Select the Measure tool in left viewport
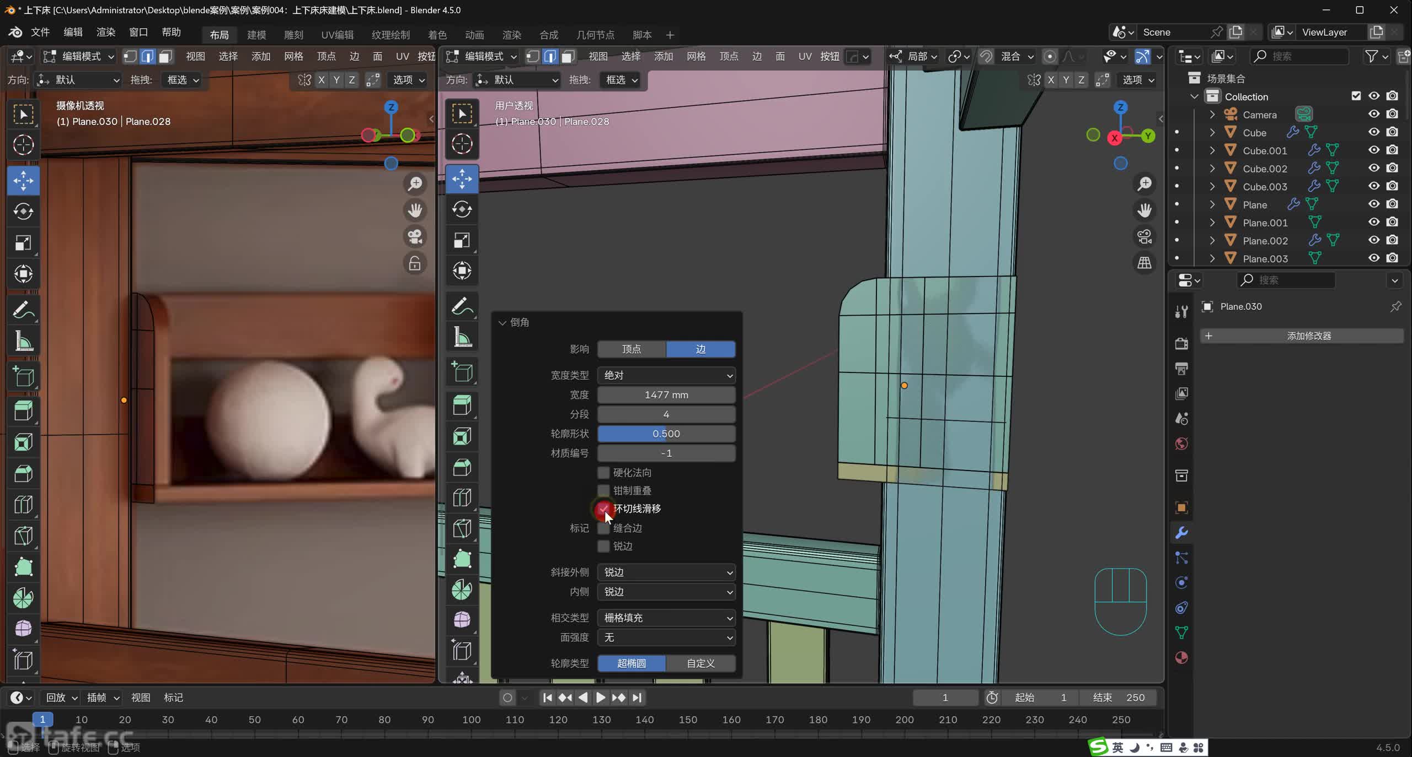Viewport: 1412px width, 757px height. (23, 342)
